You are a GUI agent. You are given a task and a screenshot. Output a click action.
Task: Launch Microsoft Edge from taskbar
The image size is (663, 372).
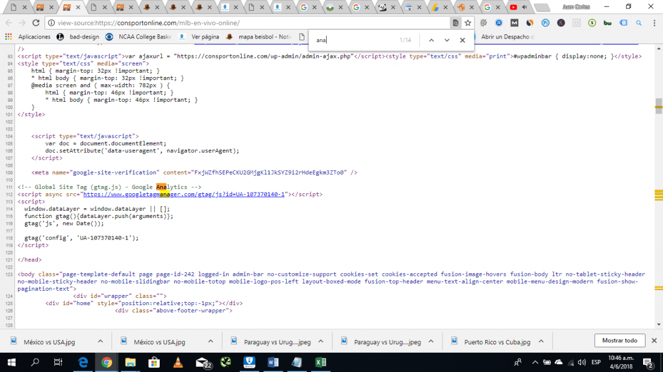(83, 362)
